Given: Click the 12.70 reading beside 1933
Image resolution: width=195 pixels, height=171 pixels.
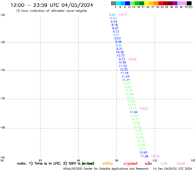Looking at the screenshot, I should (133, 108).
